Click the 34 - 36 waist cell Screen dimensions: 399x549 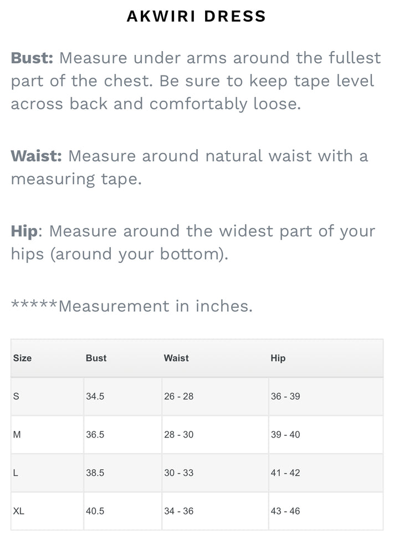coord(178,511)
